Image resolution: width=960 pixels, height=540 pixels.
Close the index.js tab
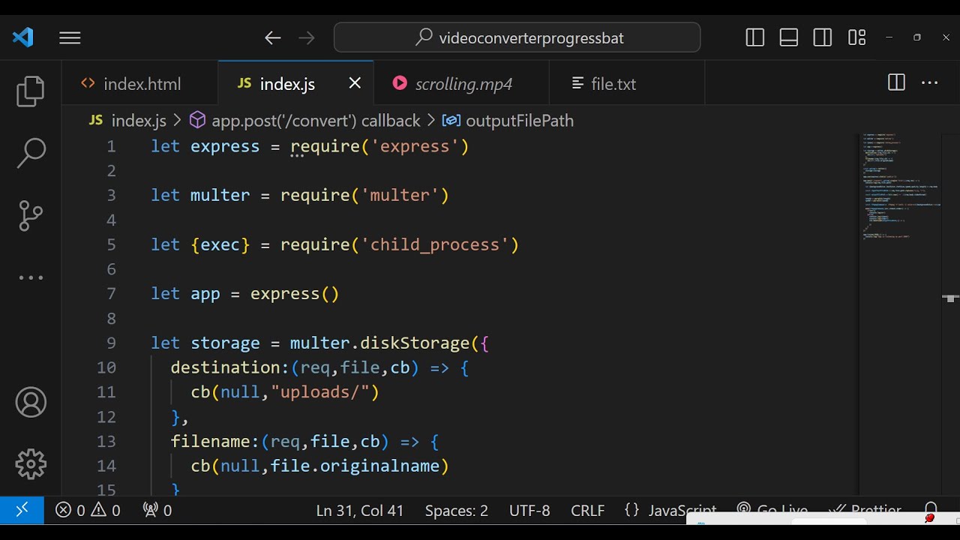(355, 83)
